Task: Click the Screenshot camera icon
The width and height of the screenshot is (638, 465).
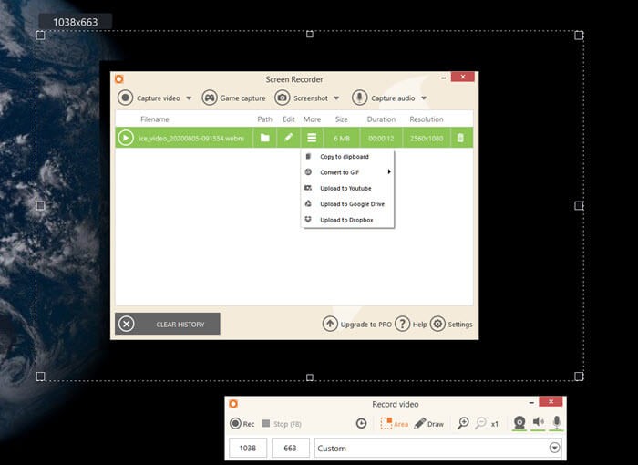Action: pos(282,98)
